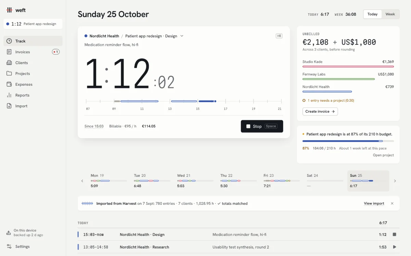Viewport: 411px width, 256px height.
Task: Click the €2,108 + US$1,080 unbilled total
Action: point(339,42)
